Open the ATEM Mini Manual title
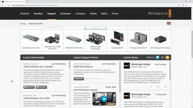The image size is (193, 108). click(83, 67)
